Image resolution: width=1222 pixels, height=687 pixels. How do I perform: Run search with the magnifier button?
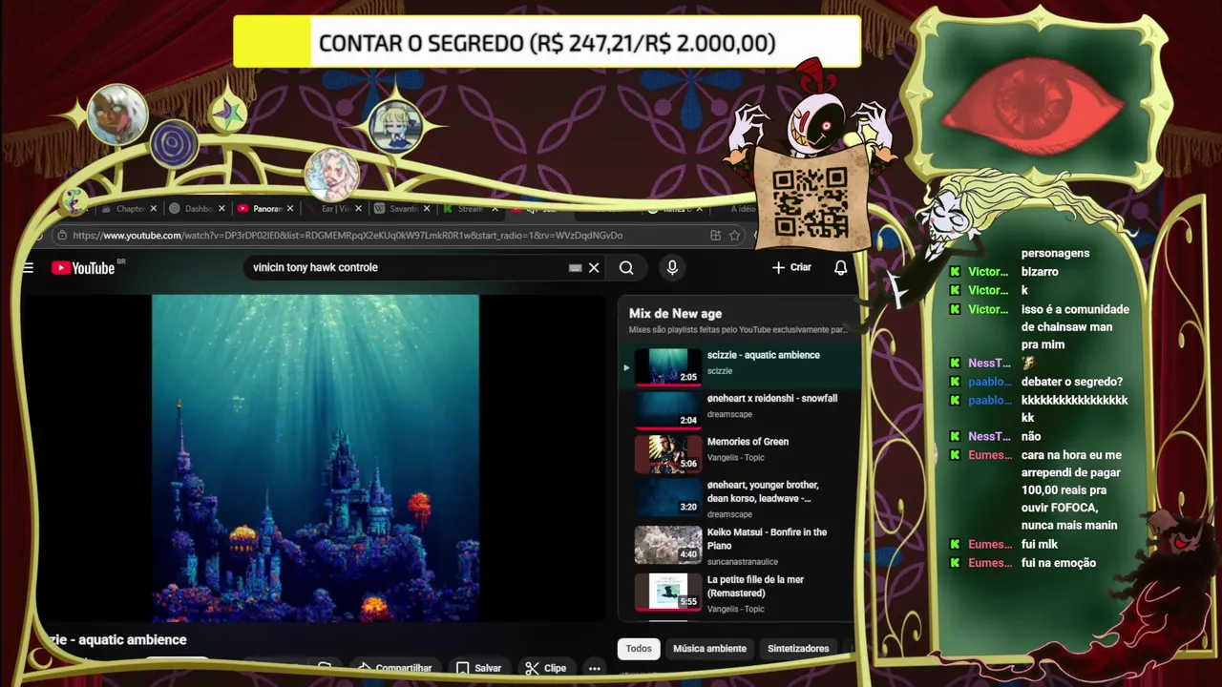click(x=626, y=268)
